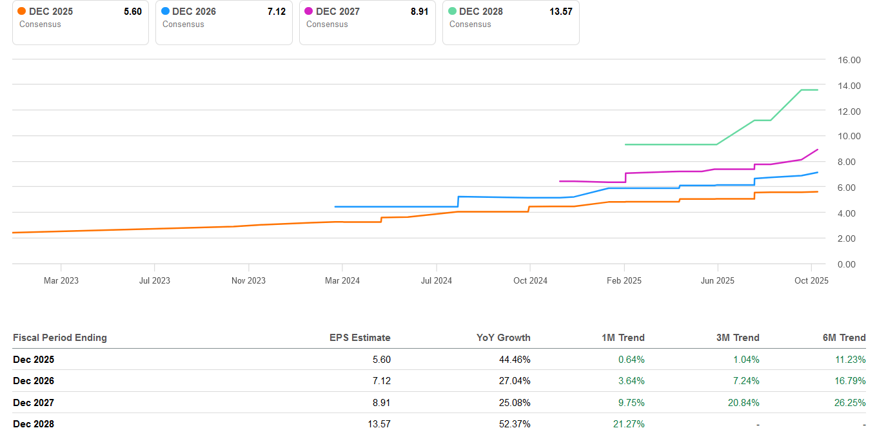877x437 pixels.
Task: Select the Fiscal Period Ending column header
Action: click(60, 337)
